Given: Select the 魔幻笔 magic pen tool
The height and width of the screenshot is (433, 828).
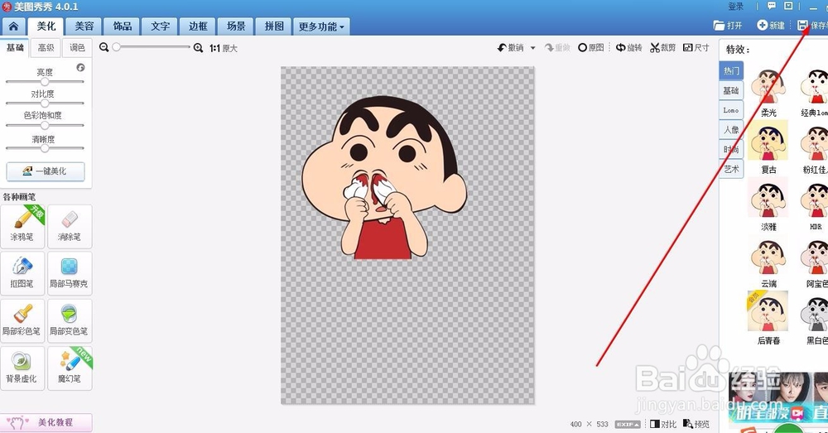Looking at the screenshot, I should point(70,368).
